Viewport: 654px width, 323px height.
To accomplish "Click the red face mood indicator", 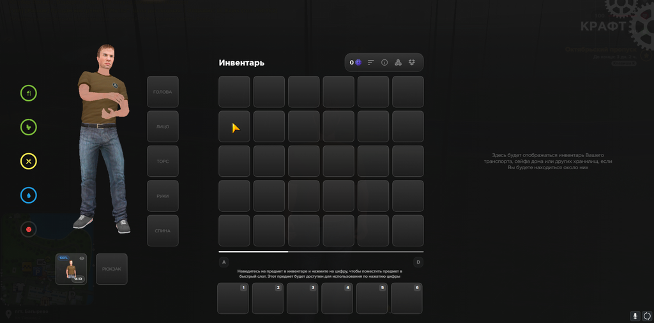I will 29,229.
